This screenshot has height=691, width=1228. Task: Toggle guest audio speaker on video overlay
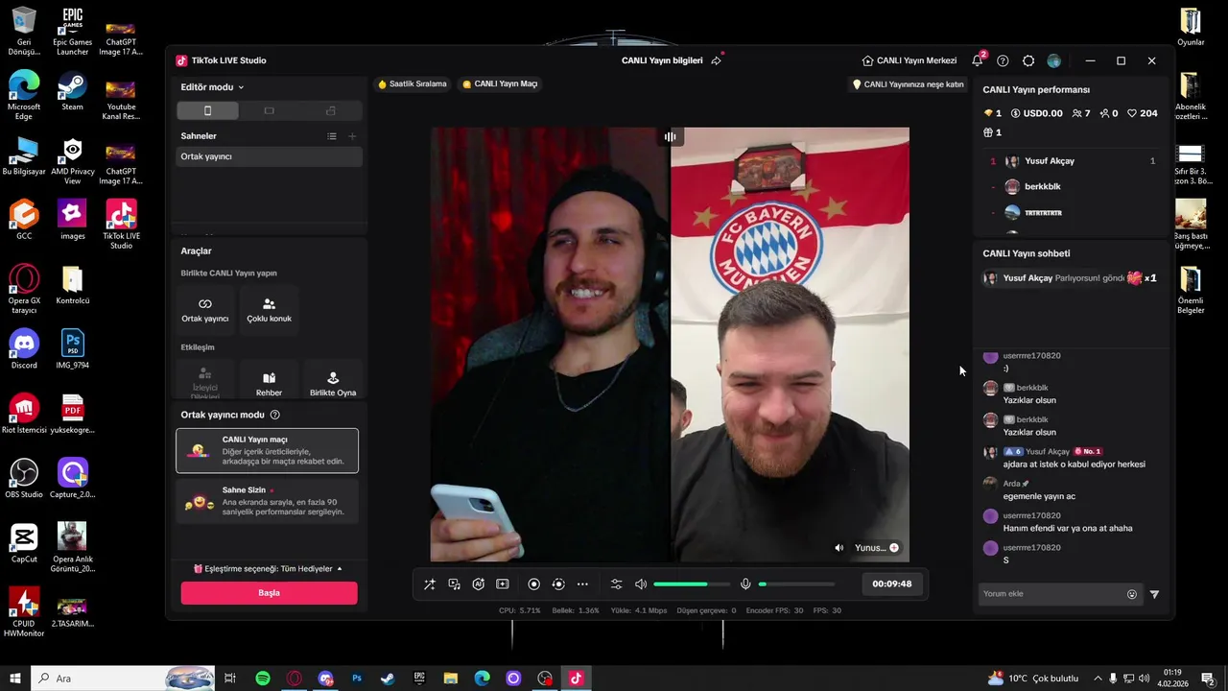click(839, 548)
